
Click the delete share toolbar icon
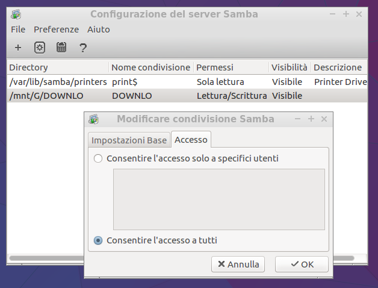[61, 48]
